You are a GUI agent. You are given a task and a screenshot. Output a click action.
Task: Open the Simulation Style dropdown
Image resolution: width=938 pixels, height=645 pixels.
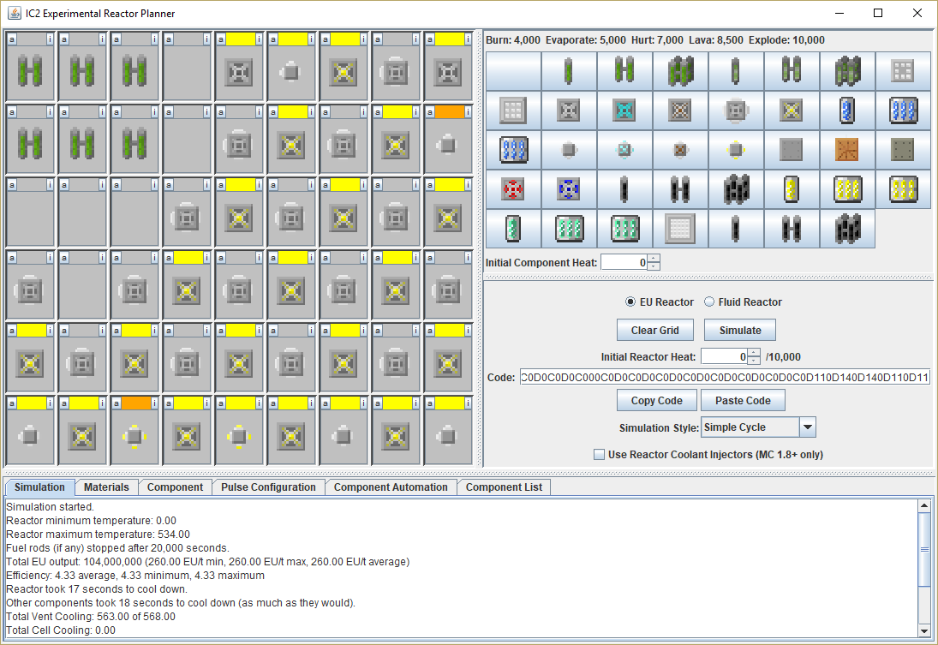(x=807, y=427)
